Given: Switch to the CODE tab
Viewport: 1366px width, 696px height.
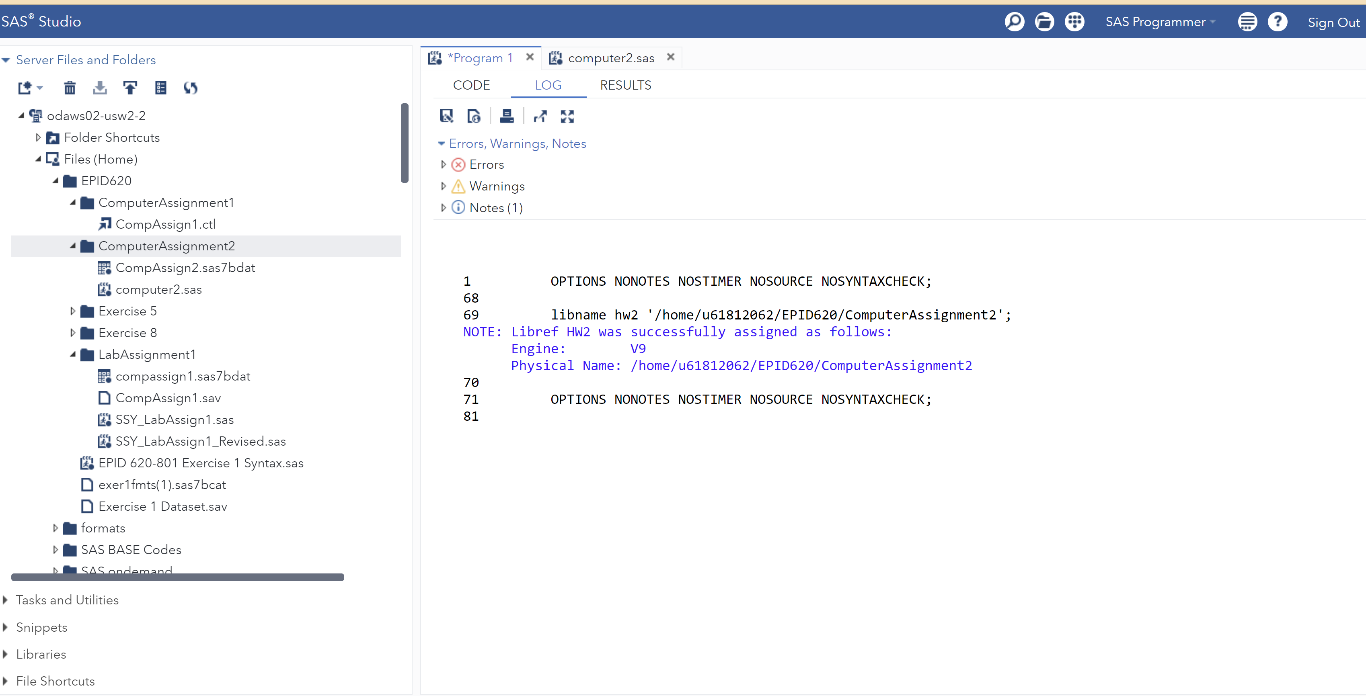Looking at the screenshot, I should (471, 85).
